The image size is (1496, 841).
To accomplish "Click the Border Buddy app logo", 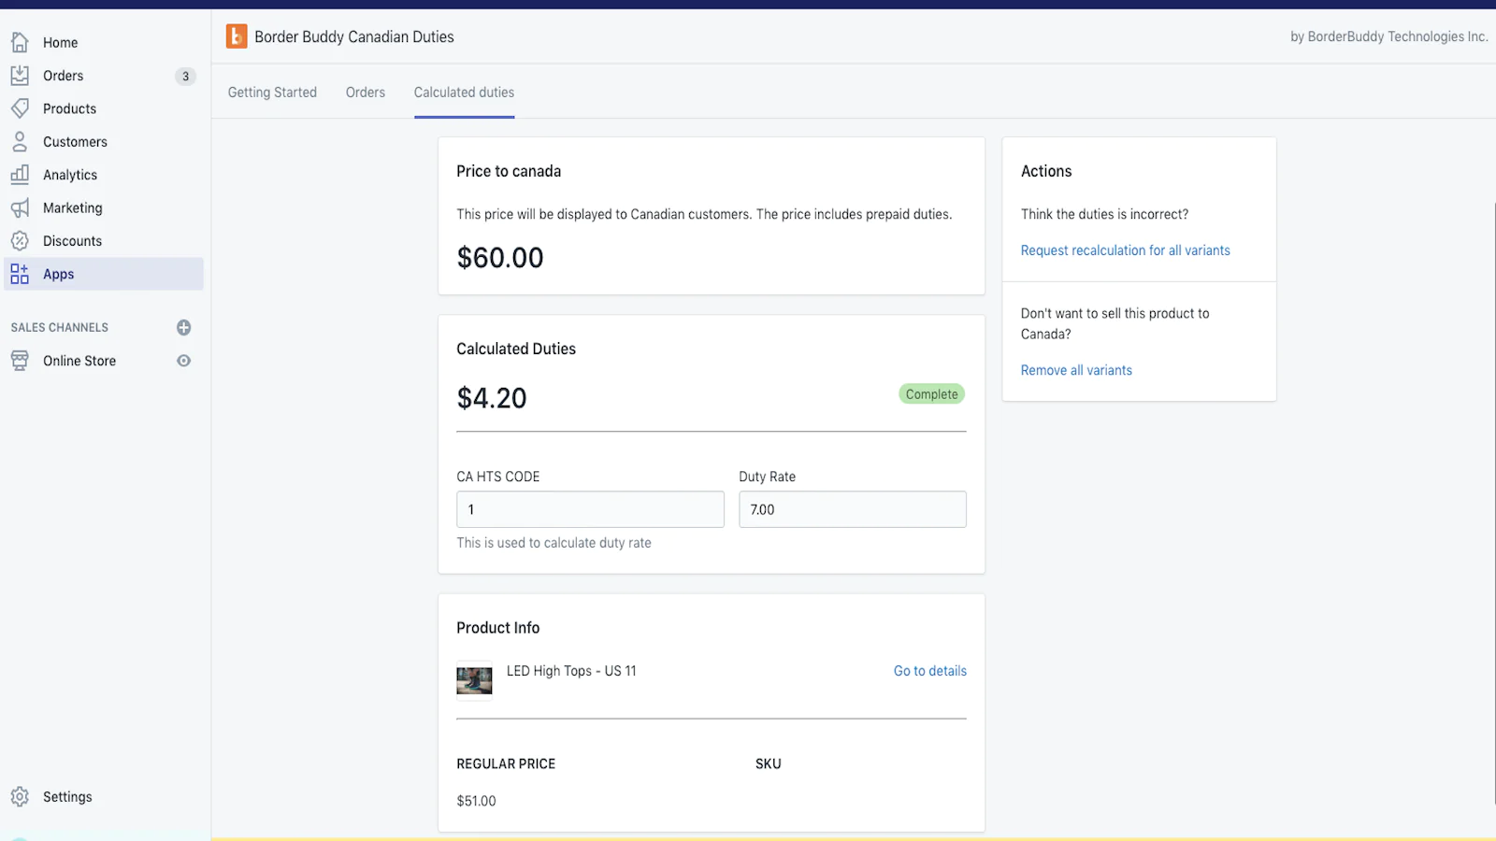I will pos(237,36).
